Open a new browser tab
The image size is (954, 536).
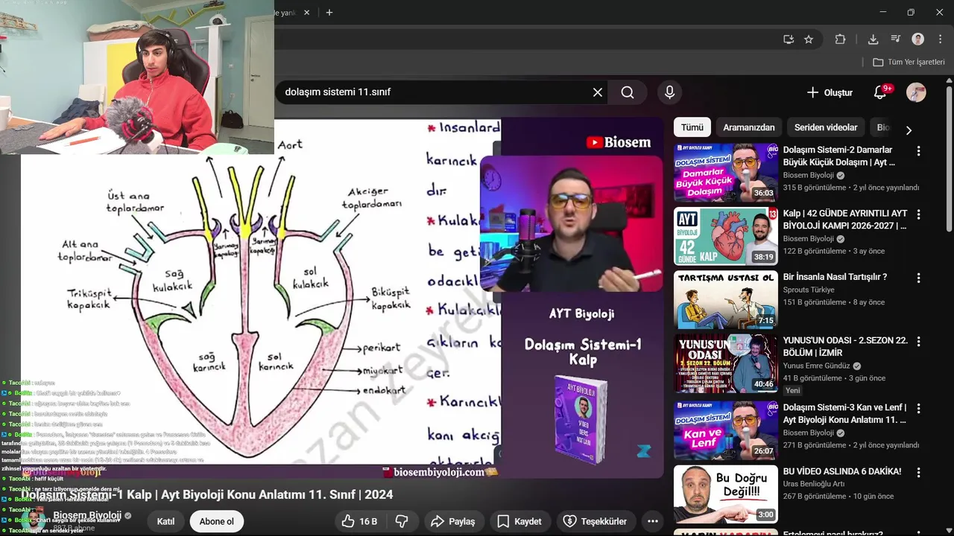pyautogui.click(x=329, y=12)
